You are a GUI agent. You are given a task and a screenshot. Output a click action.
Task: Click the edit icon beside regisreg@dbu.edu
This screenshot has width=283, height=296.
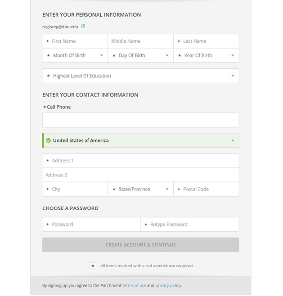[x=83, y=27]
